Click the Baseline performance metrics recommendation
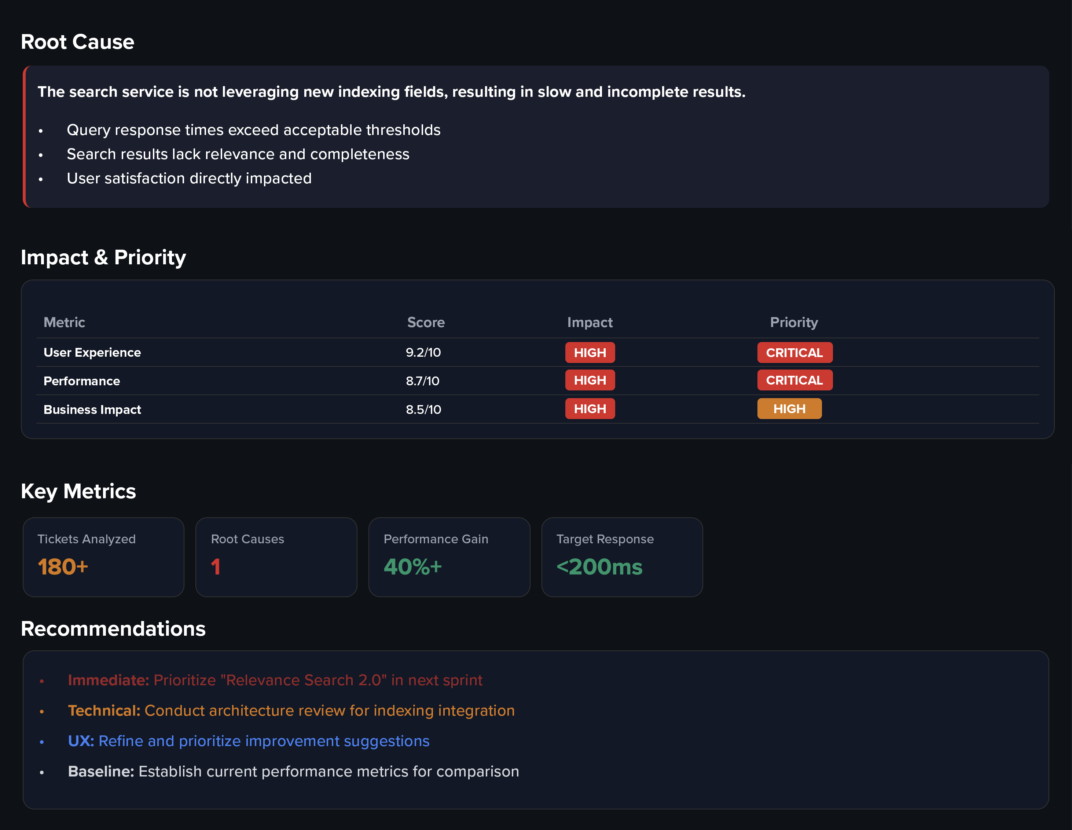Viewport: 1072px width, 830px height. [293, 772]
